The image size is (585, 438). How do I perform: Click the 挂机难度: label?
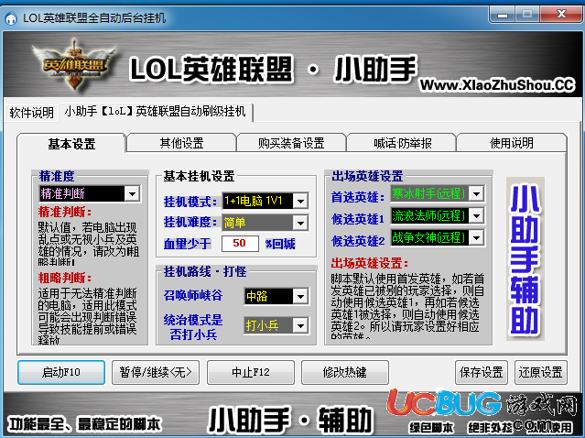[x=190, y=223]
